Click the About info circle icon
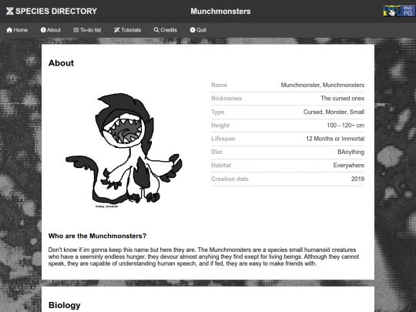 click(x=43, y=30)
